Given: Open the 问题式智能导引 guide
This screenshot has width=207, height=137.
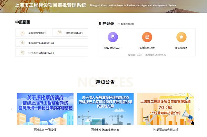Looking at the screenshot, I should point(33,33).
